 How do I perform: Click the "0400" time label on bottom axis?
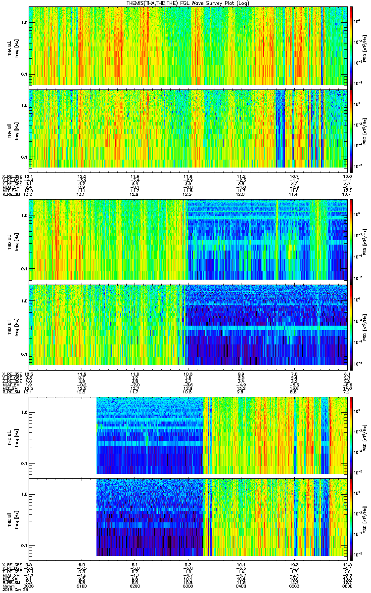[241, 586]
